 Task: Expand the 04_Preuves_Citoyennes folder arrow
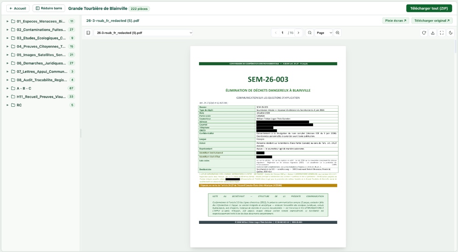point(8,46)
